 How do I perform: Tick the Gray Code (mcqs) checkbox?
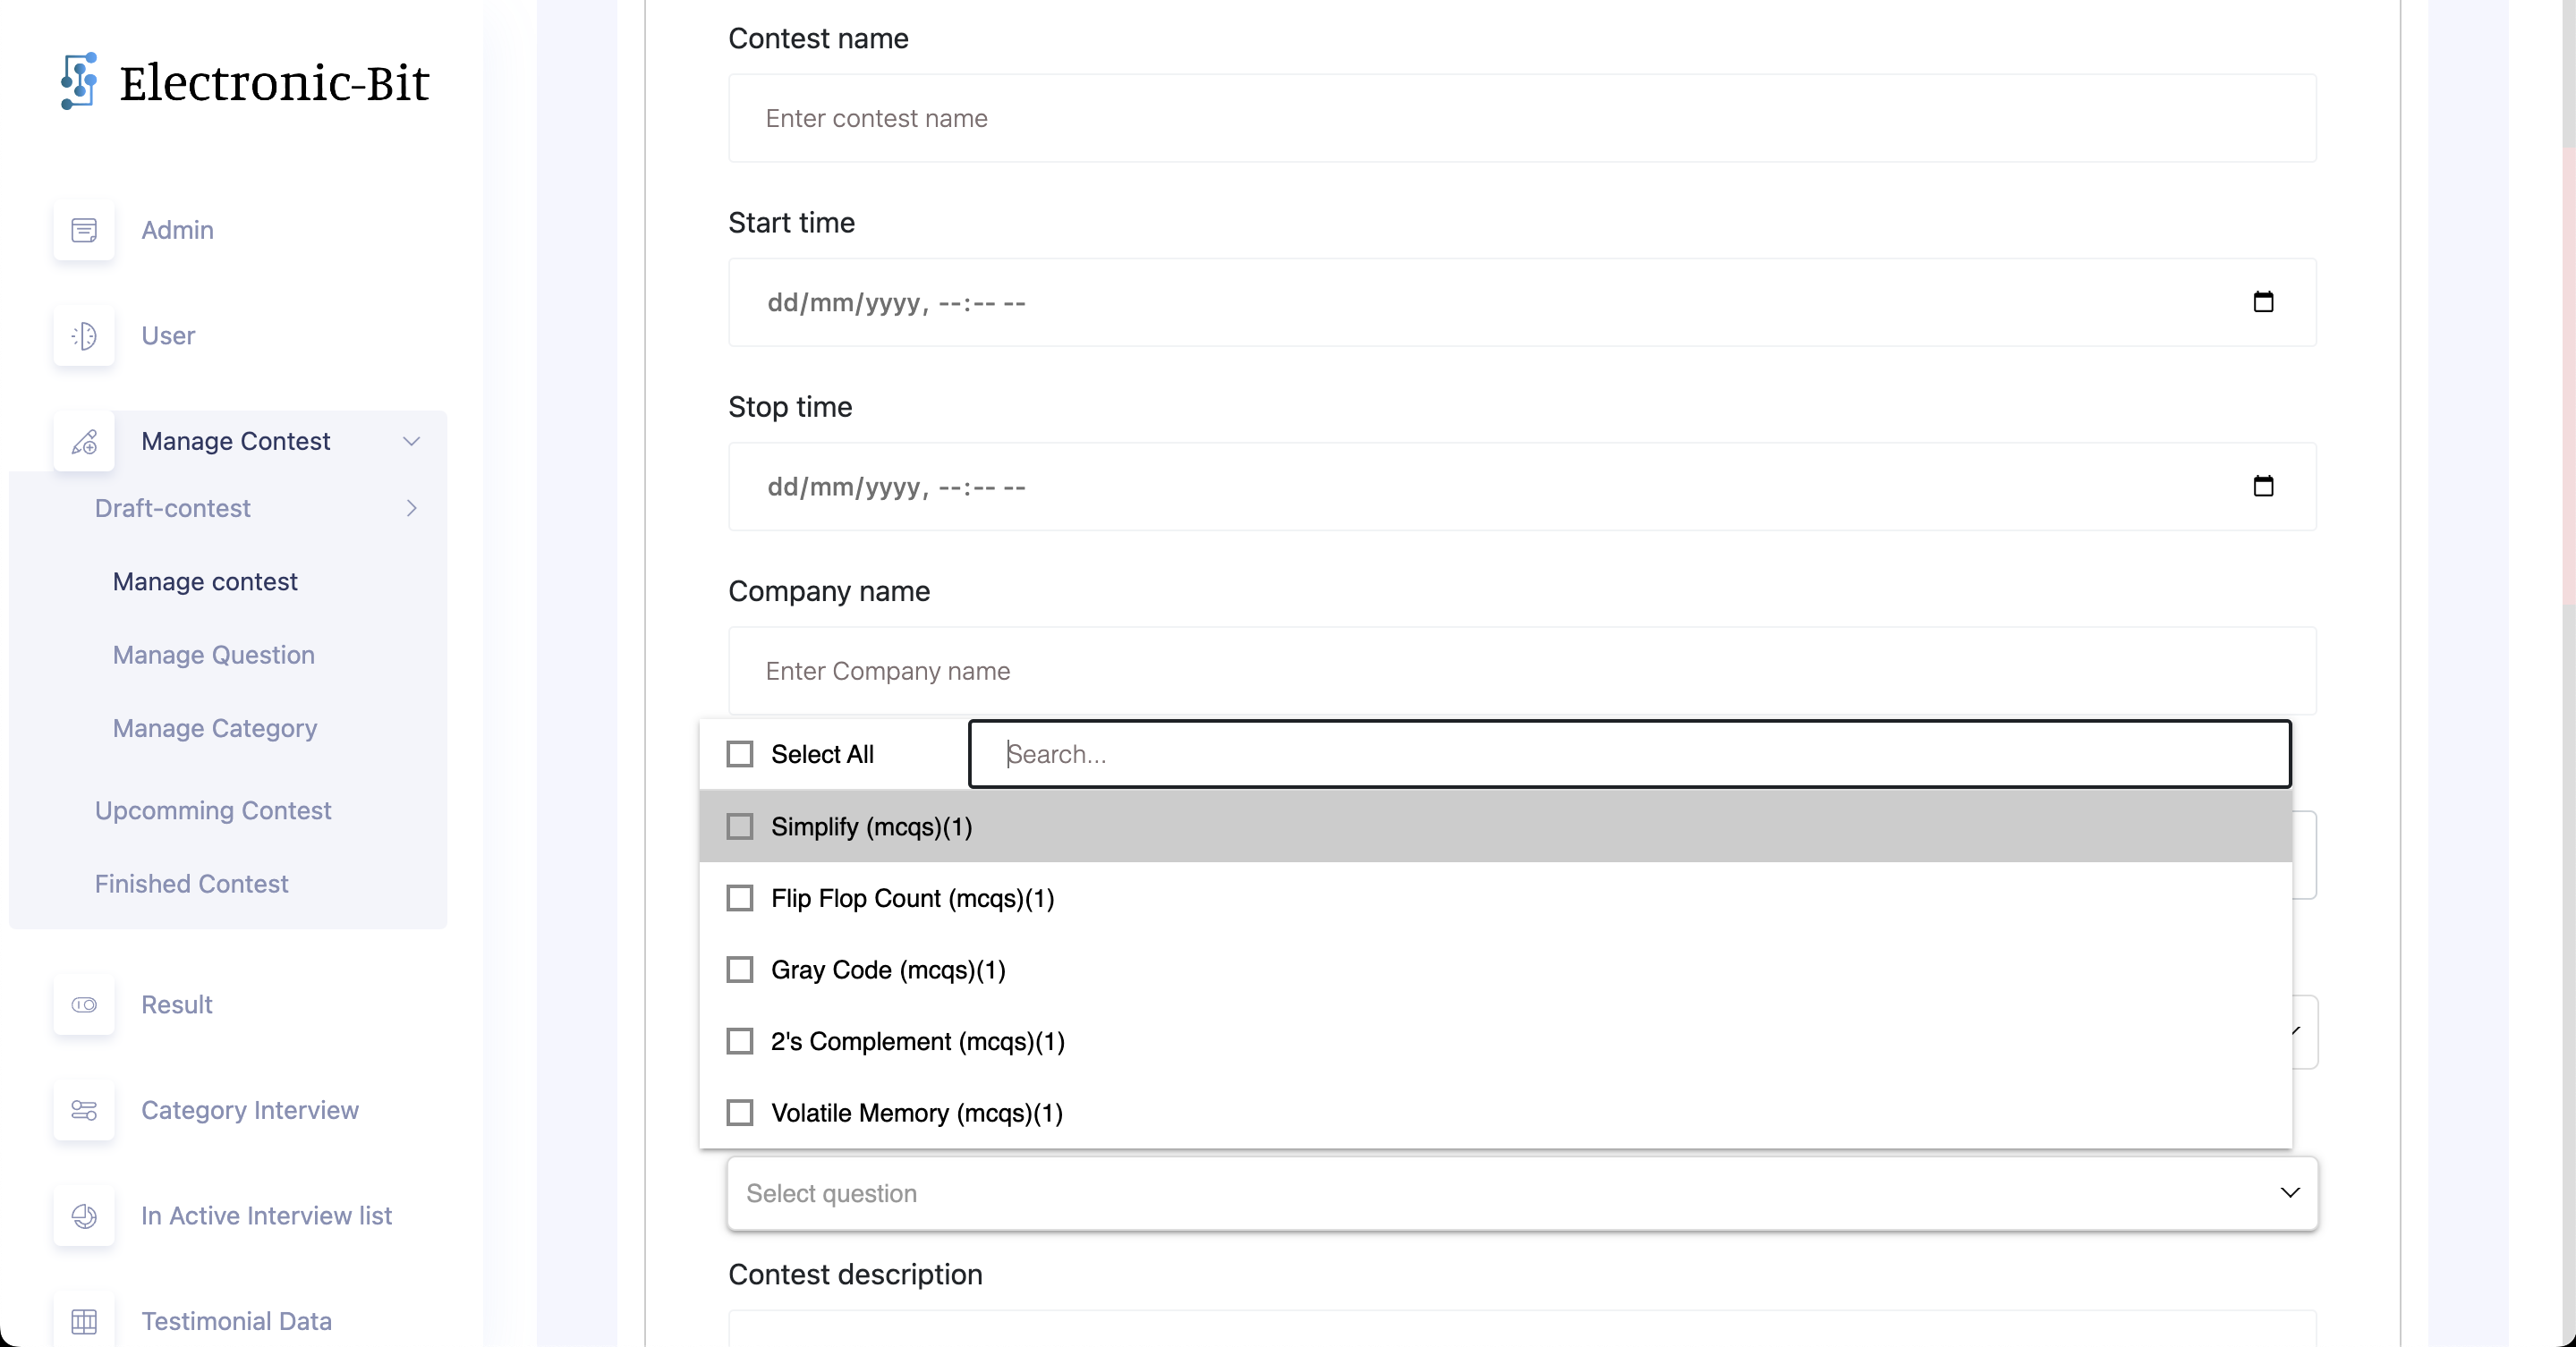tap(740, 970)
